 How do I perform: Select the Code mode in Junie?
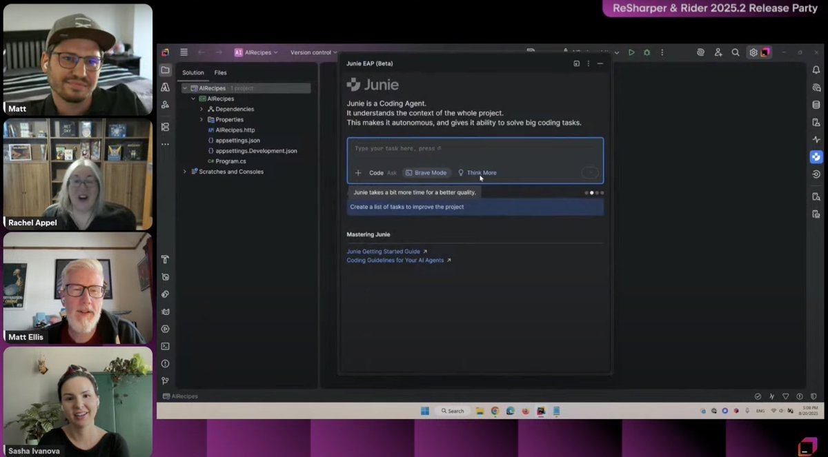point(376,173)
